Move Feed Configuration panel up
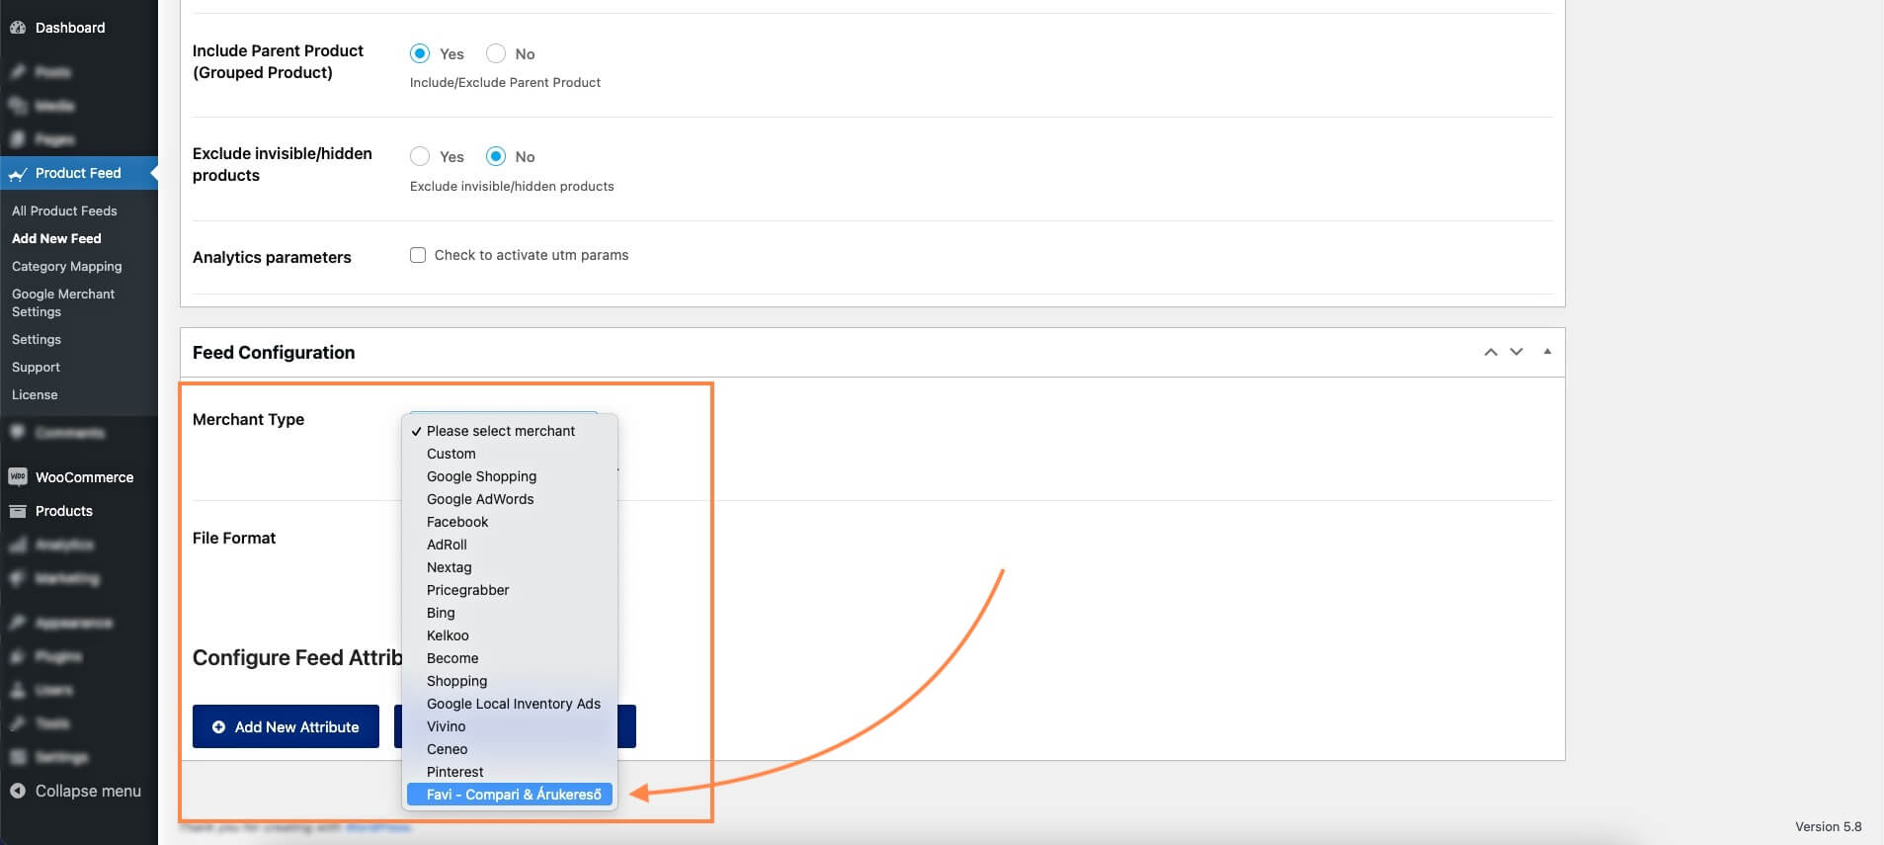This screenshot has width=1884, height=845. click(x=1491, y=352)
